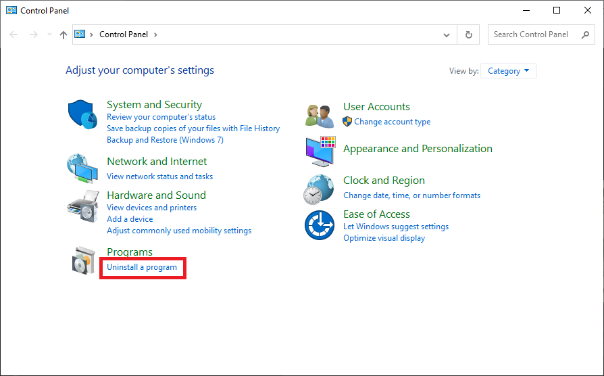This screenshot has height=376, width=604.
Task: Open Save backup copies with File History
Action: (x=193, y=128)
